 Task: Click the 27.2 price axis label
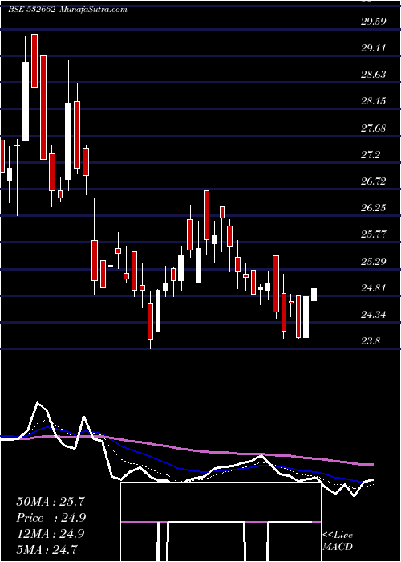click(x=371, y=155)
